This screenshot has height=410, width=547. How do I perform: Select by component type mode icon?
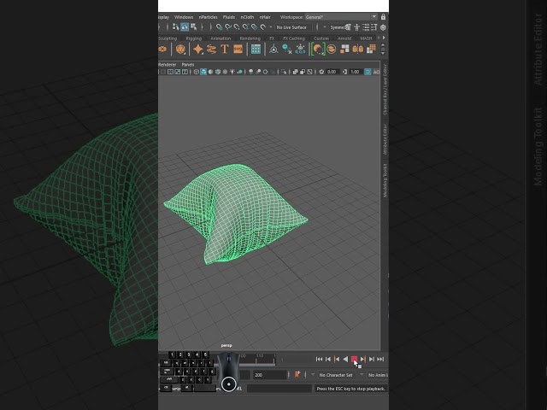pos(194,26)
